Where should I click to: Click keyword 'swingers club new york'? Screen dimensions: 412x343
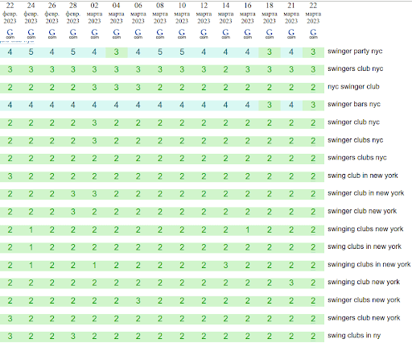tap(364, 318)
